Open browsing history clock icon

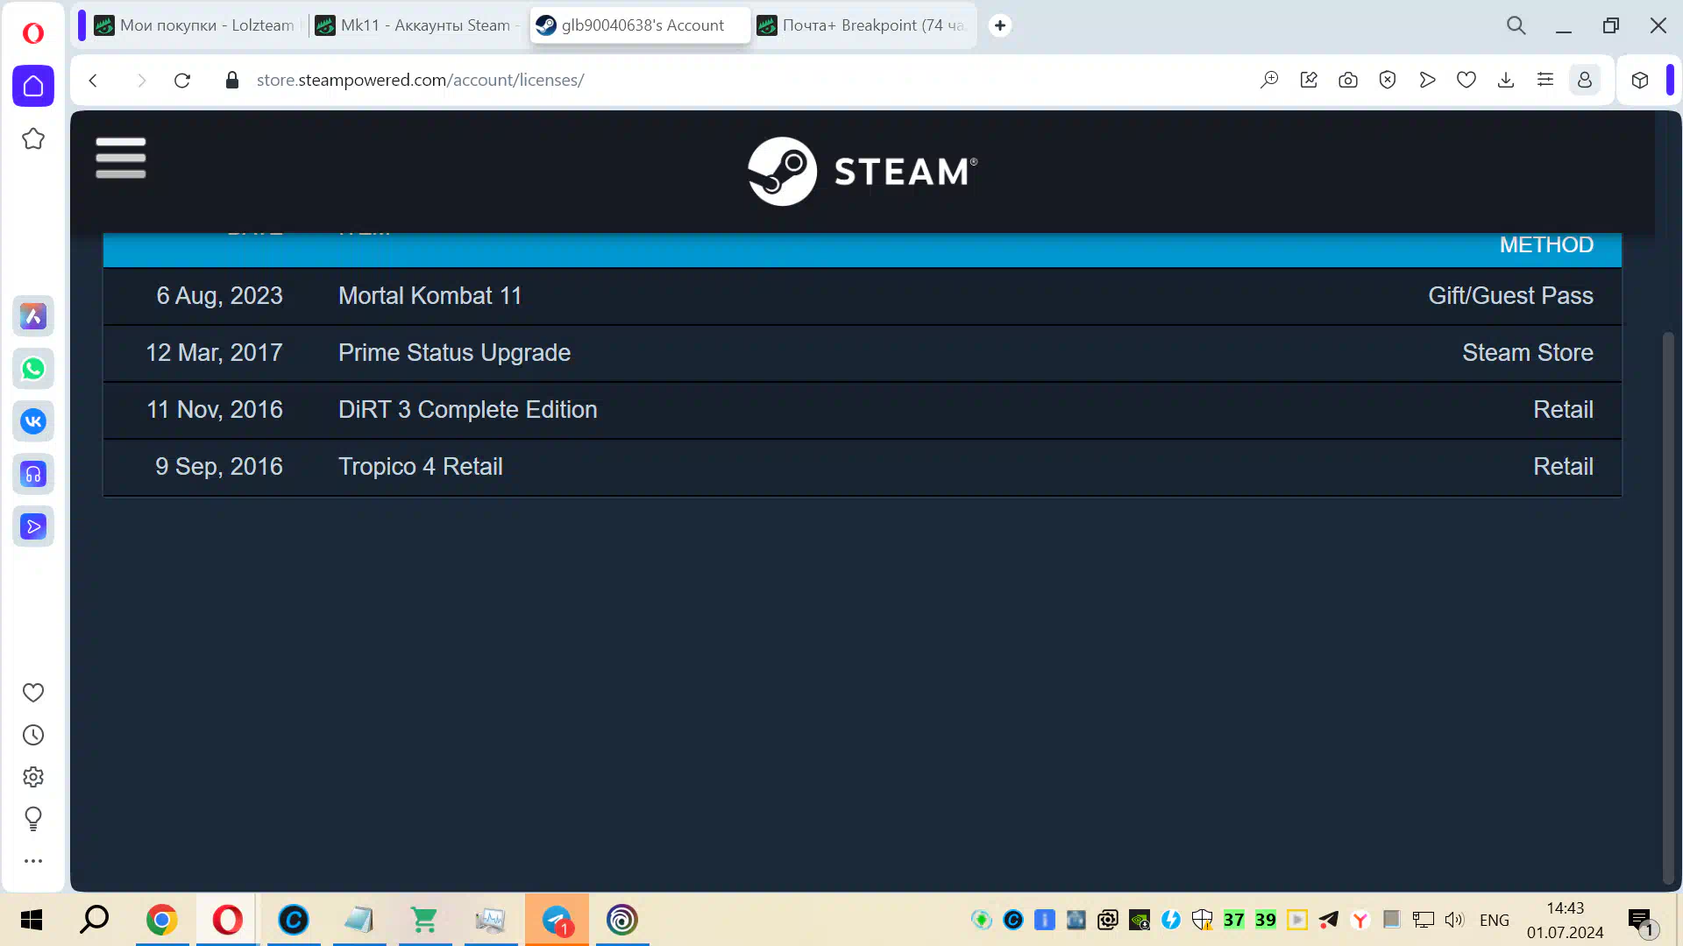coord(33,735)
